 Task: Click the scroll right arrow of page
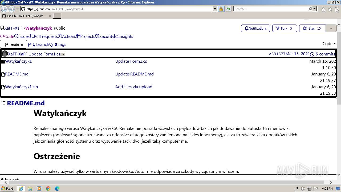pyautogui.click(x=331, y=182)
